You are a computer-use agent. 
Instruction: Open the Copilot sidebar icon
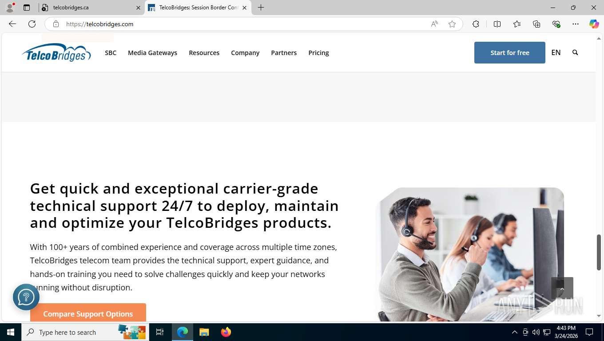[594, 24]
